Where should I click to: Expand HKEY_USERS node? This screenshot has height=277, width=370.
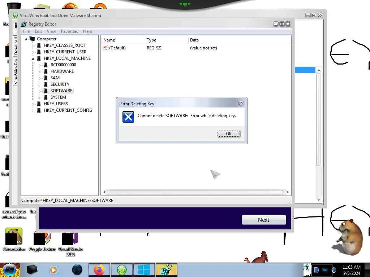pyautogui.click(x=33, y=104)
